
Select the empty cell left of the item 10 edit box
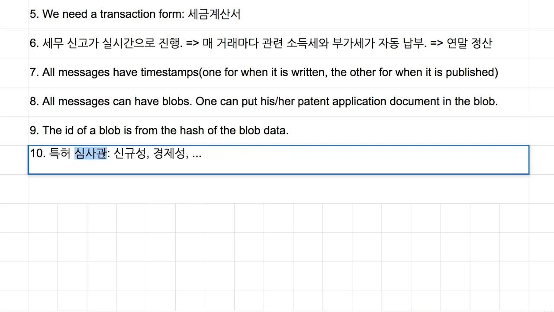point(14,159)
